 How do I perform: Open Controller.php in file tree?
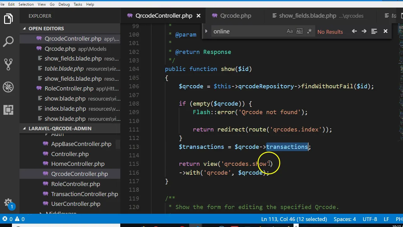[70, 154]
